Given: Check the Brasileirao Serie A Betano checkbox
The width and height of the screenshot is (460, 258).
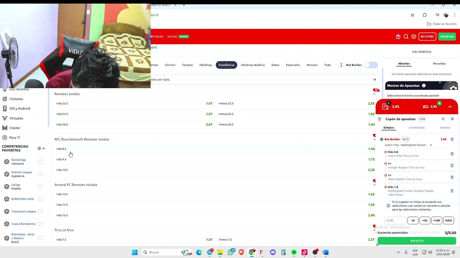Looking at the screenshot, I should tap(40, 238).
